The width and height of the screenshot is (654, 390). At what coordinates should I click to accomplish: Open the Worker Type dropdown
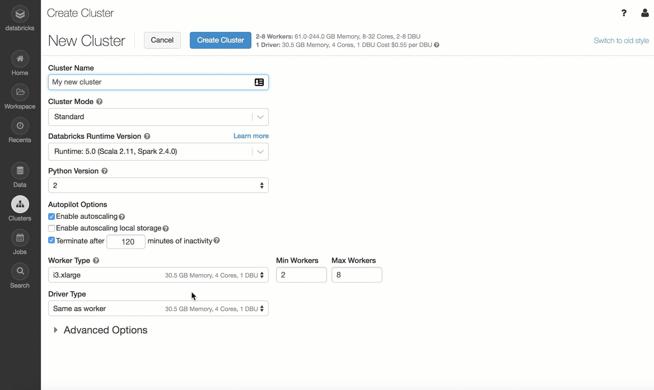[158, 275]
